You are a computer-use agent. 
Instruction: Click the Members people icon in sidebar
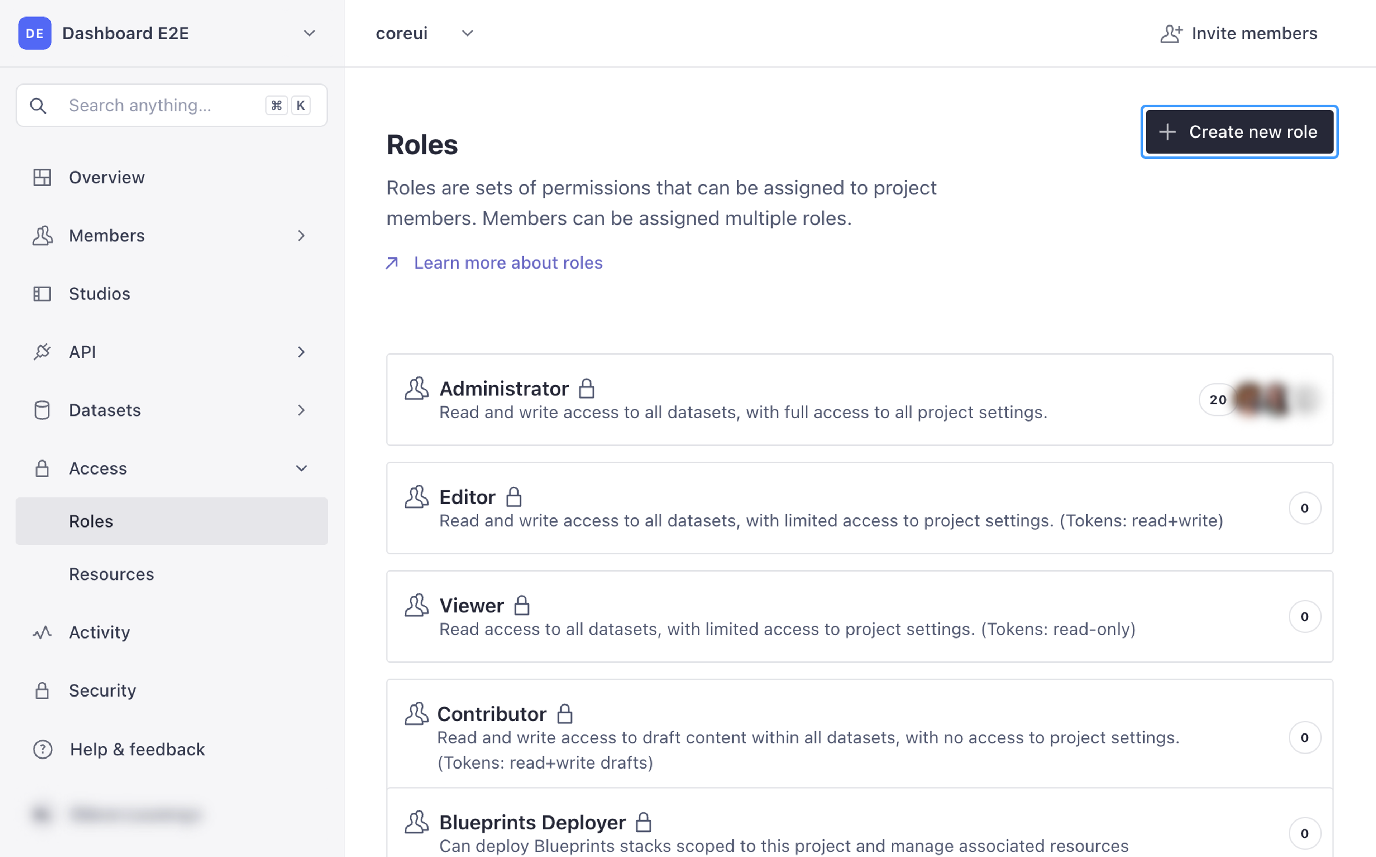(42, 236)
